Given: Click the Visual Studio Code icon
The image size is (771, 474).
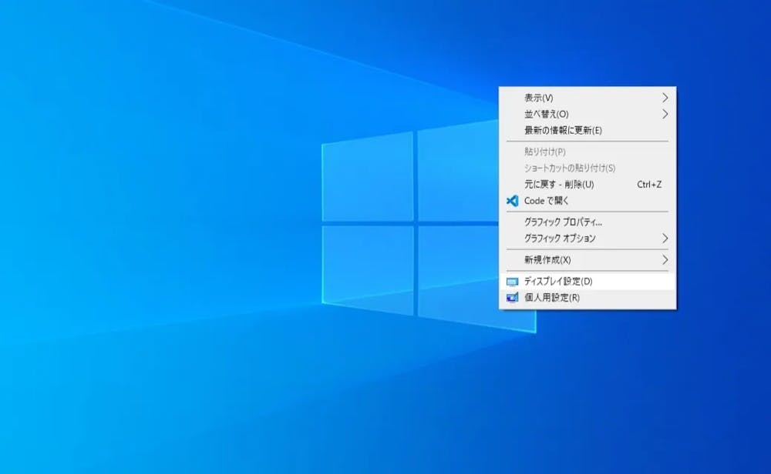Looking at the screenshot, I should point(513,200).
